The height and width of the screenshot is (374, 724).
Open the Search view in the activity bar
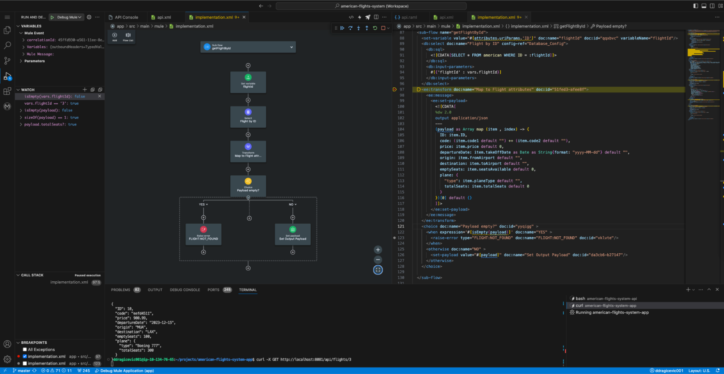7,45
